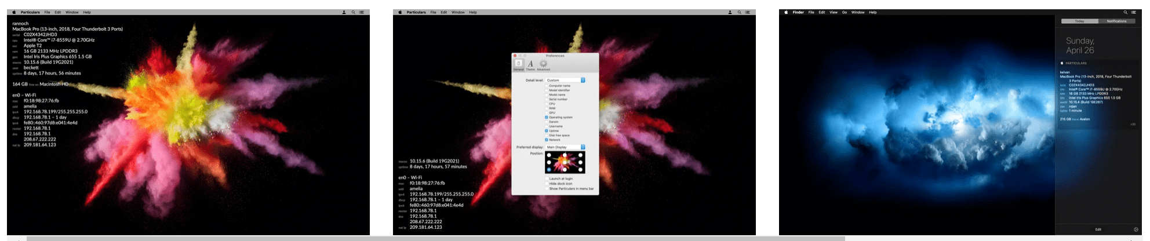
Task: Click the Apple logo in Finder menu bar
Action: click(x=786, y=12)
